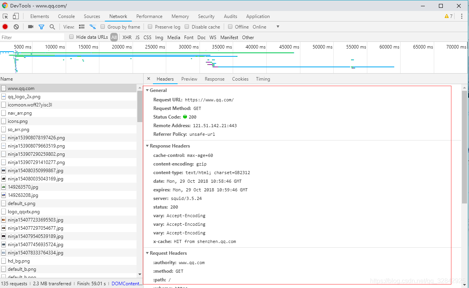Open the Security panel

pyautogui.click(x=206, y=16)
